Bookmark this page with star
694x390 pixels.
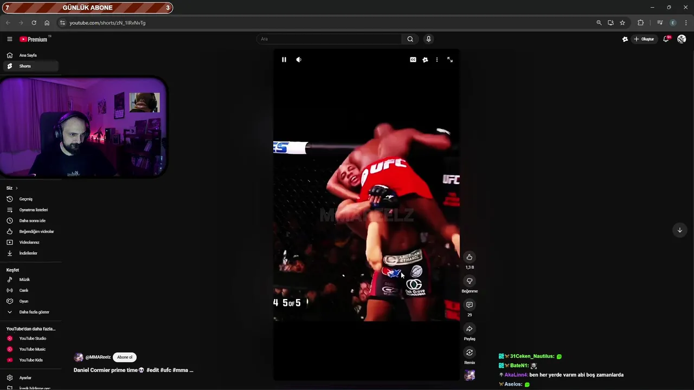click(622, 23)
